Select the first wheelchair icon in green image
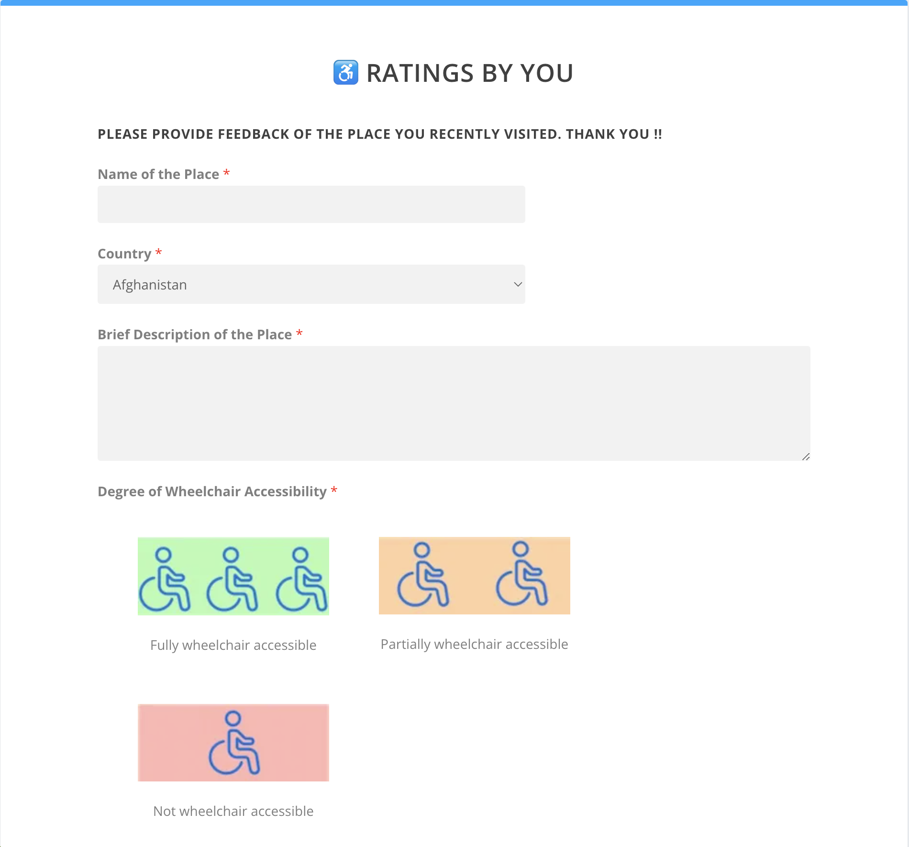909x847 pixels. click(x=165, y=580)
